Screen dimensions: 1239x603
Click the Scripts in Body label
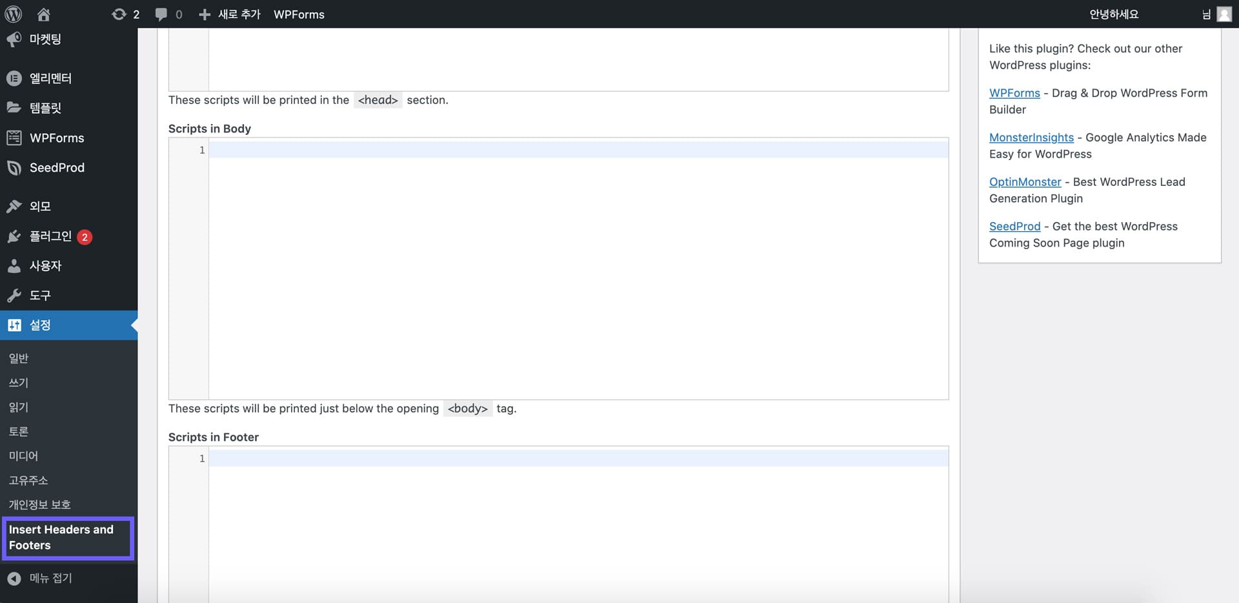[x=210, y=128]
